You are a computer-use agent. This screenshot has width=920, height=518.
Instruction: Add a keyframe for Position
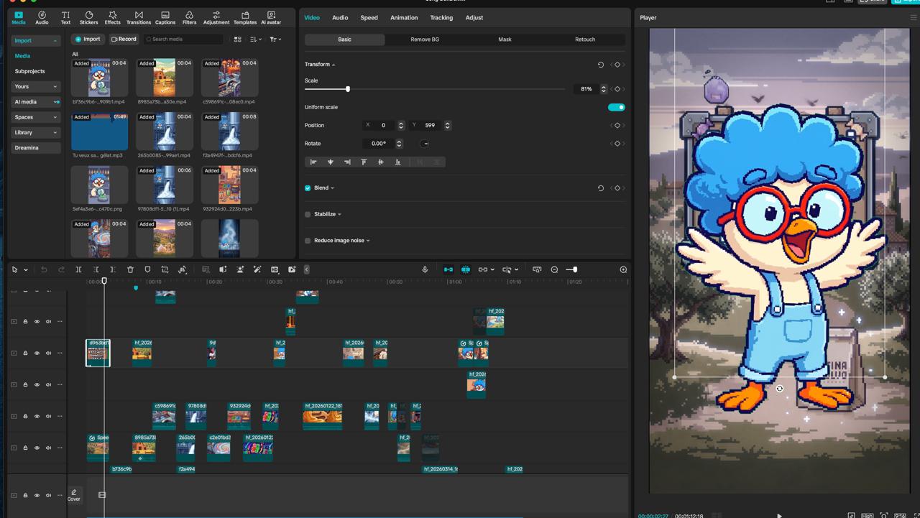[617, 125]
